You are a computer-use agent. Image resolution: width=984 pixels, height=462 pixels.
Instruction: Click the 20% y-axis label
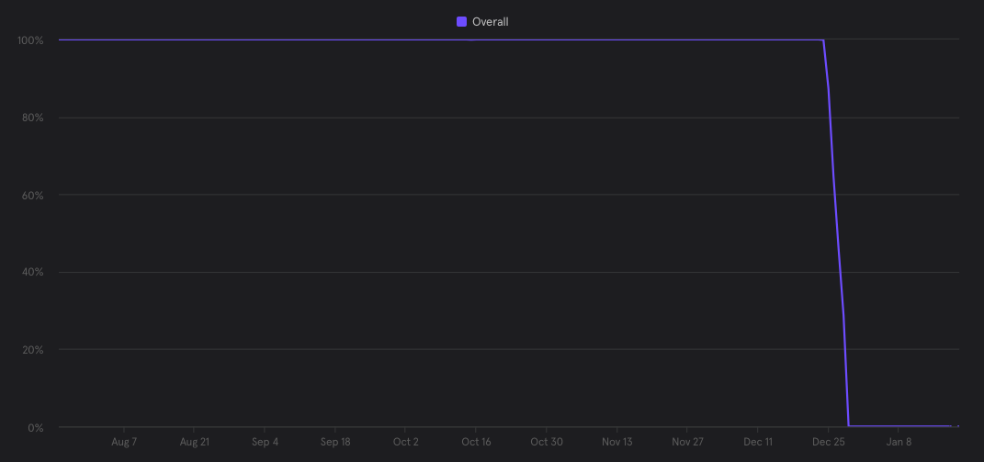(x=33, y=350)
